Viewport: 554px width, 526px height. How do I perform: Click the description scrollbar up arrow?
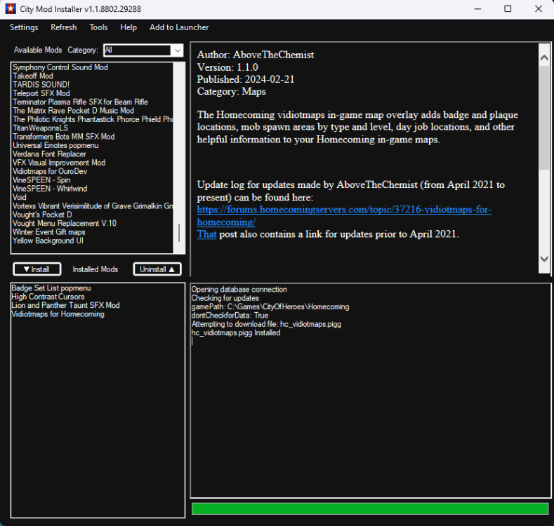[544, 53]
